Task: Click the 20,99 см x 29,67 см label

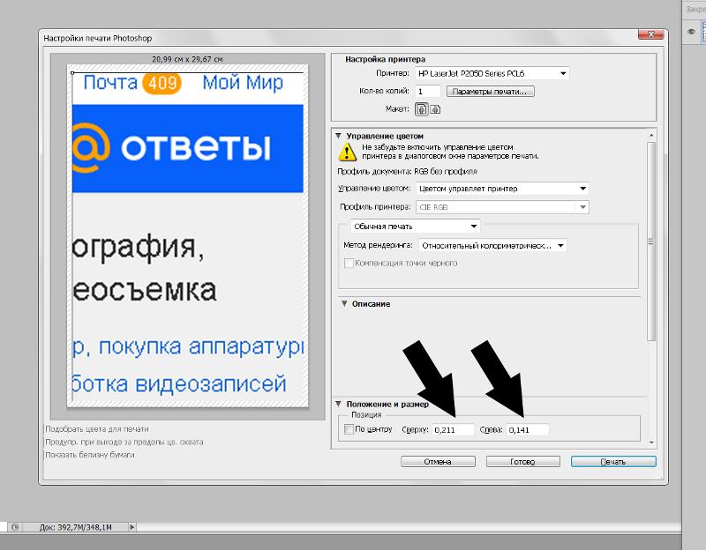Action: (187, 59)
